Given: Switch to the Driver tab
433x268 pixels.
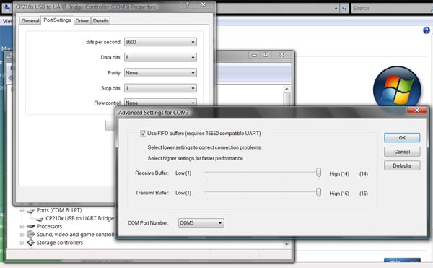Looking at the screenshot, I should (82, 21).
